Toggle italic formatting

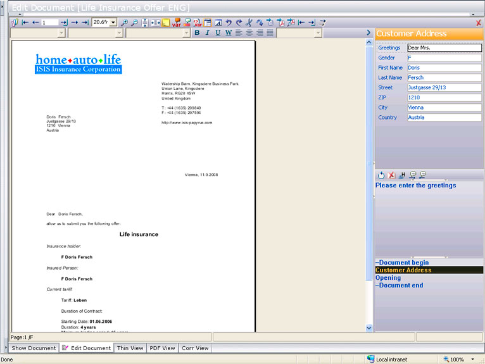pyautogui.click(x=207, y=33)
